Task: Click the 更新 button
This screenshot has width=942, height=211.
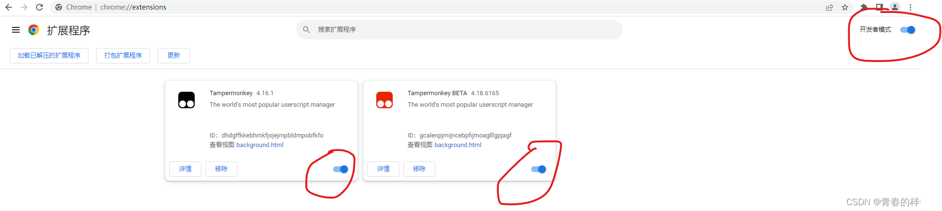Action: [x=174, y=56]
